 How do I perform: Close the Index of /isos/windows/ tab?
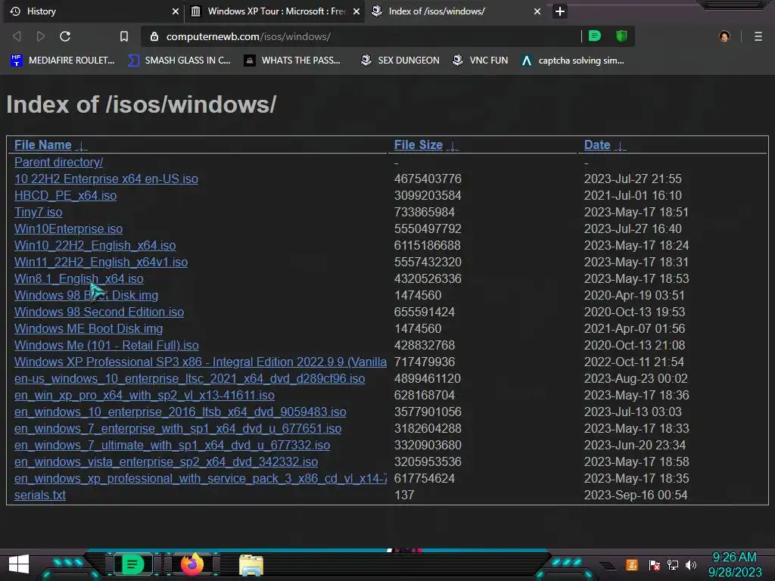(x=537, y=11)
